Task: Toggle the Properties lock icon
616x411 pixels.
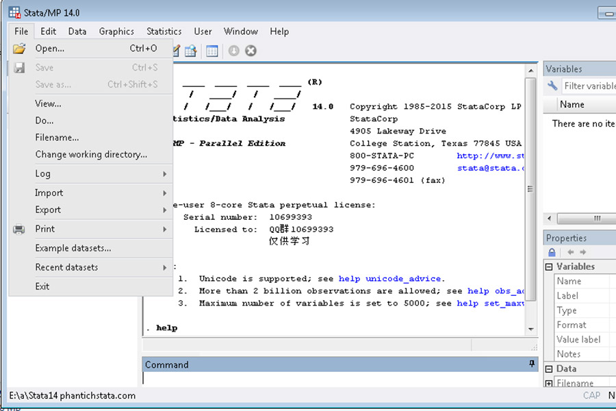Action: point(552,252)
